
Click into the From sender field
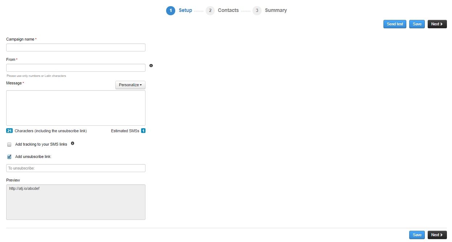(x=76, y=68)
